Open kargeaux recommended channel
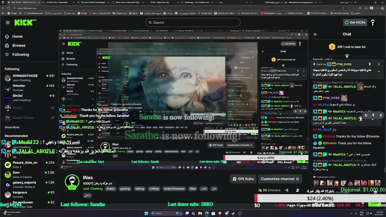Screen dimensions: 386x217 29,194
